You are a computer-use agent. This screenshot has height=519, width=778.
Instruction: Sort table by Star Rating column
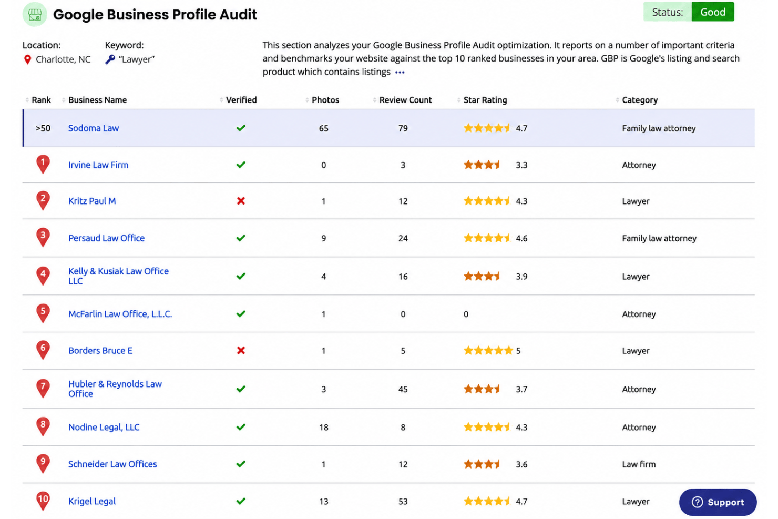tap(482, 100)
